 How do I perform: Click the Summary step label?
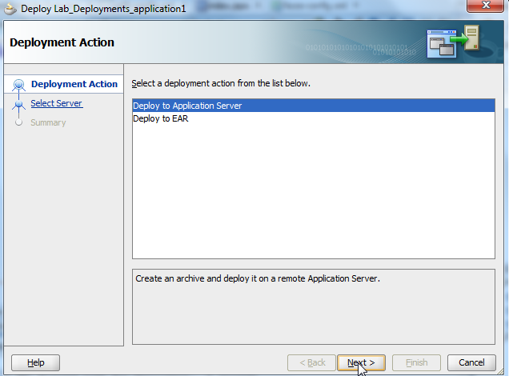(48, 122)
